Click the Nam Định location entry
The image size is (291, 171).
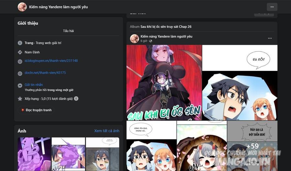pos(32,52)
